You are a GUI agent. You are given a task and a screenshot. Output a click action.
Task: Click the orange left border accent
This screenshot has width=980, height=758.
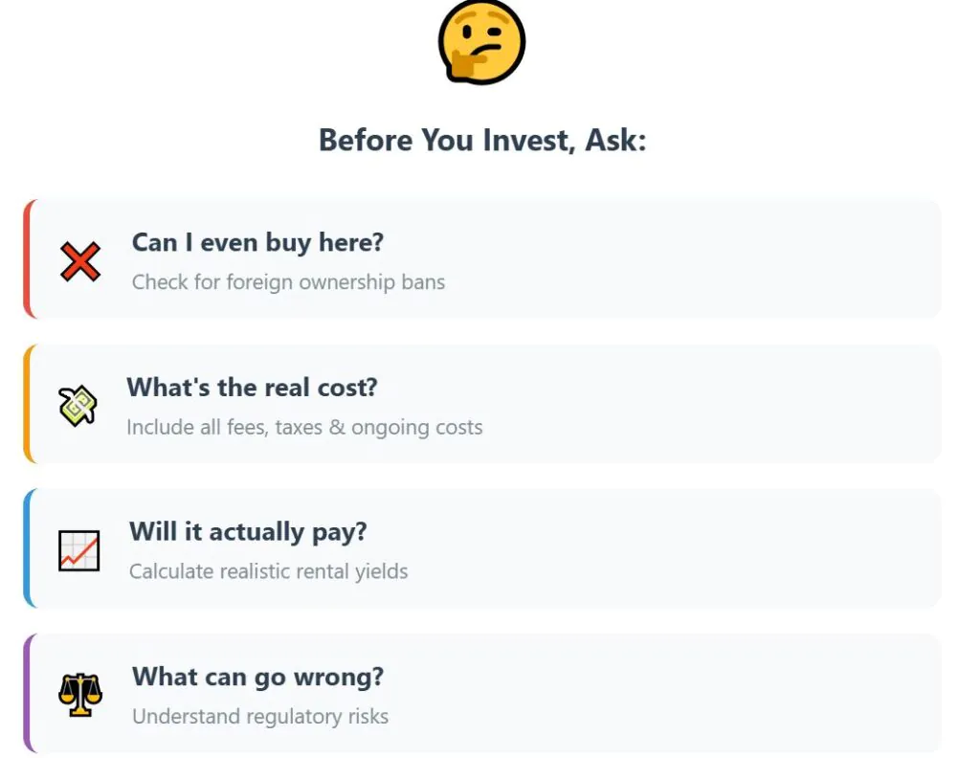point(27,404)
